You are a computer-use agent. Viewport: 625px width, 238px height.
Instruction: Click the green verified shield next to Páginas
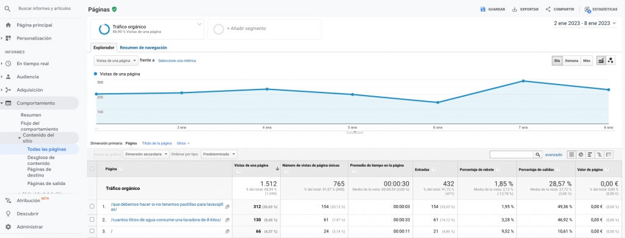114,9
